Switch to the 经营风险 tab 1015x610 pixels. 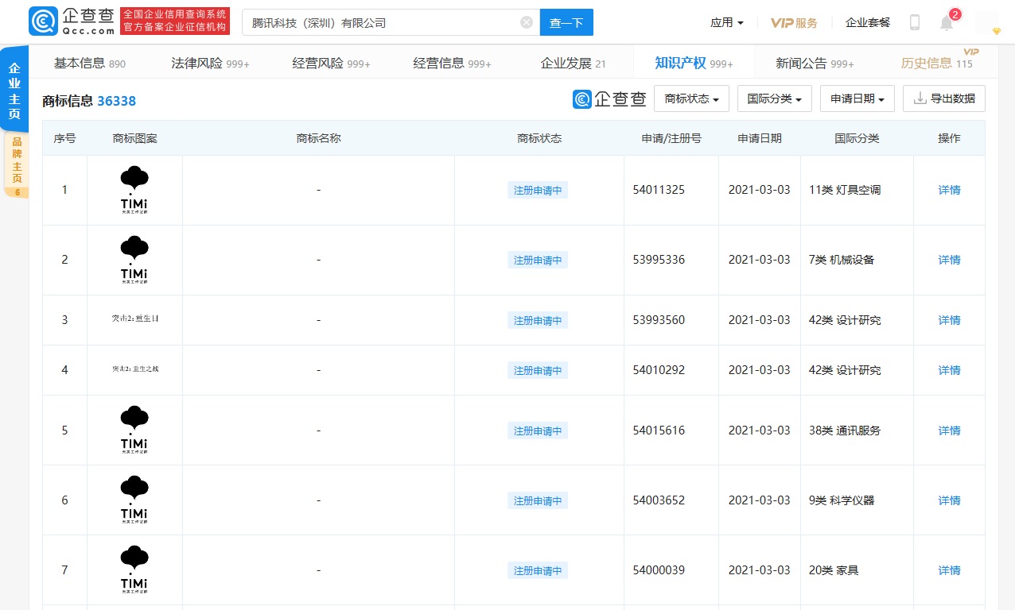tap(332, 63)
